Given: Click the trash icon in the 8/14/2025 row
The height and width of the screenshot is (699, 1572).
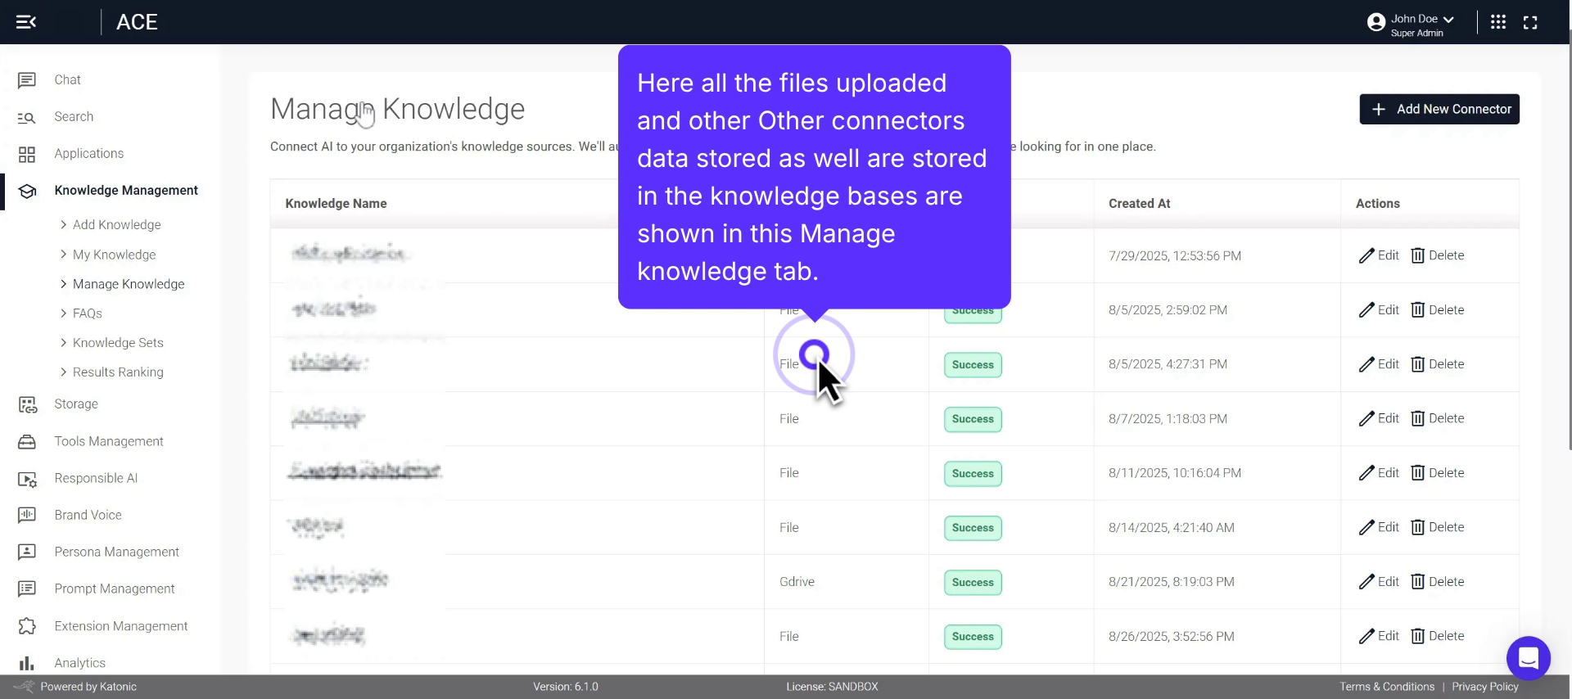Looking at the screenshot, I should (x=1418, y=527).
